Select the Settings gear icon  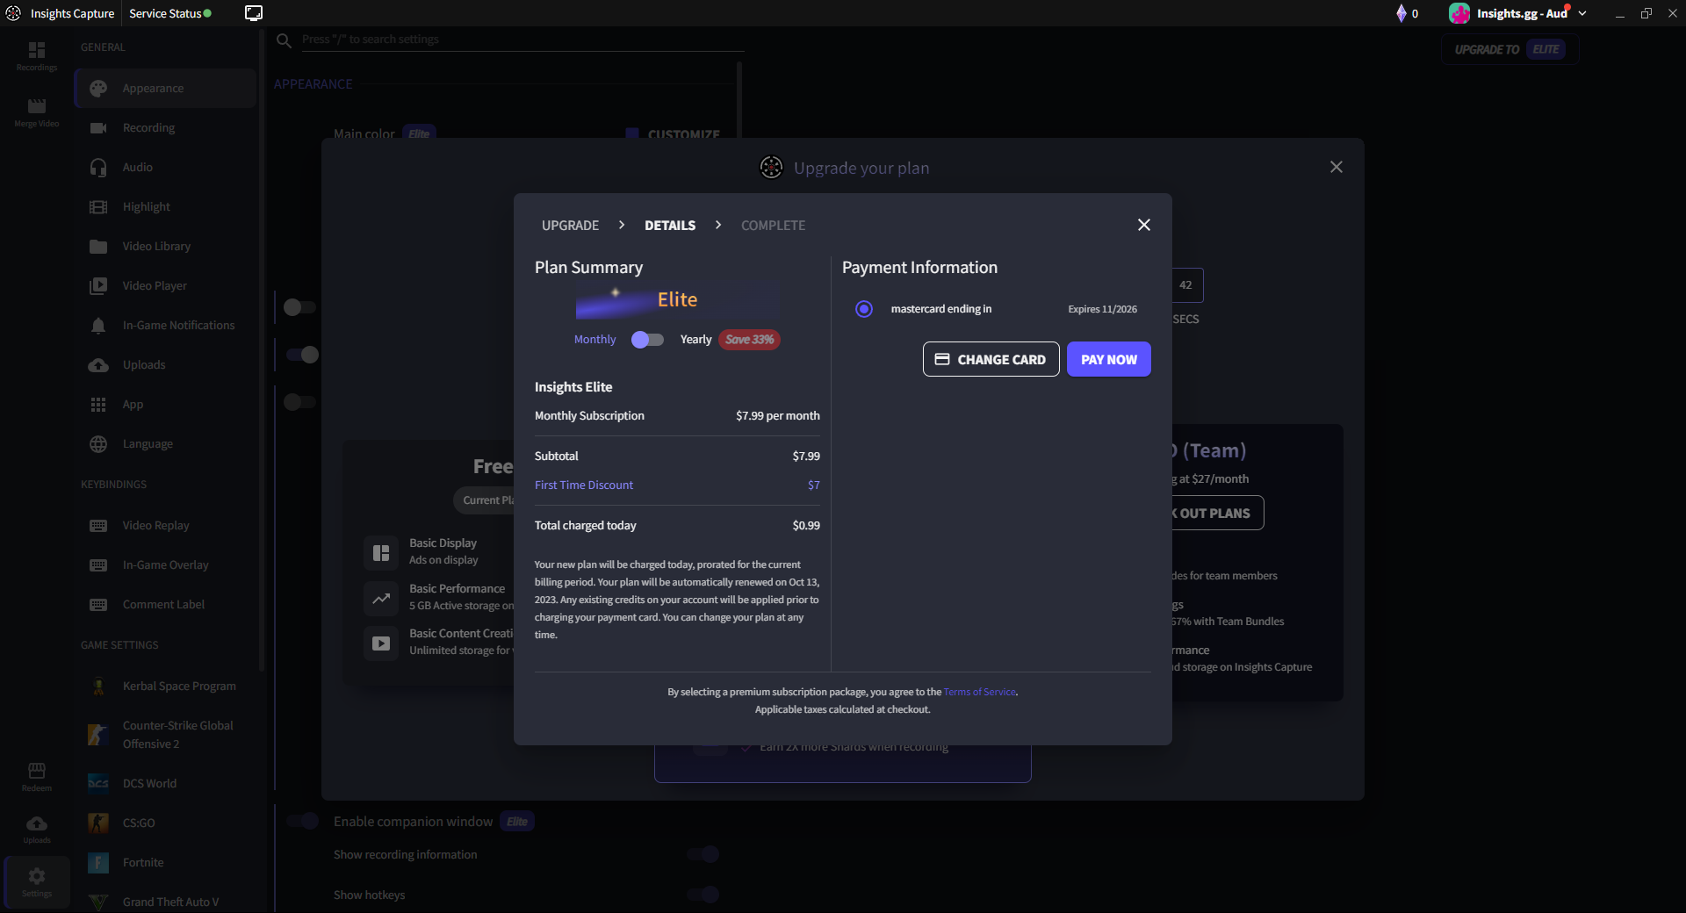[x=36, y=876]
